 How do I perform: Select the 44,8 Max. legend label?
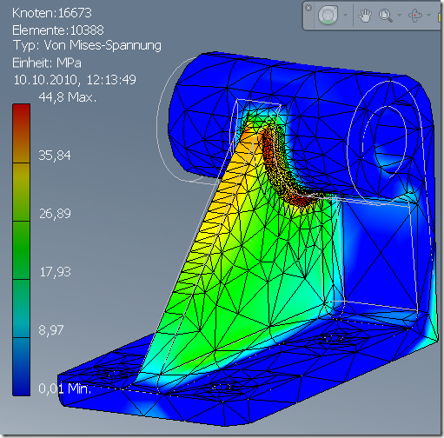tap(67, 97)
